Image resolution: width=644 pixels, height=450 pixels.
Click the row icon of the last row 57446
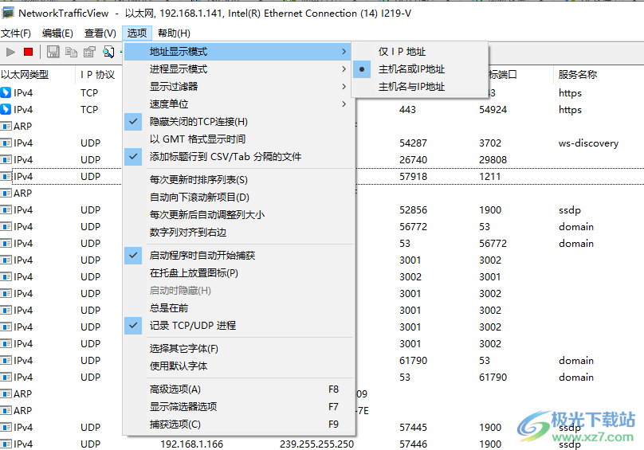point(6,444)
